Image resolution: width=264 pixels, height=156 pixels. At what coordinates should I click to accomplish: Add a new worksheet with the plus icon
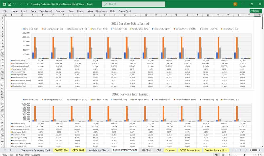(x=241, y=150)
